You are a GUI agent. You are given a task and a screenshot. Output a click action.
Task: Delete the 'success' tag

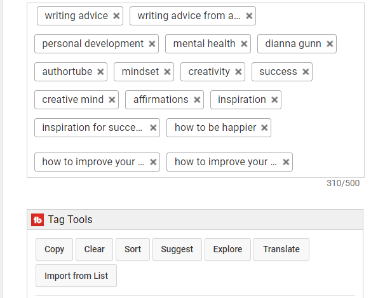tap(306, 72)
